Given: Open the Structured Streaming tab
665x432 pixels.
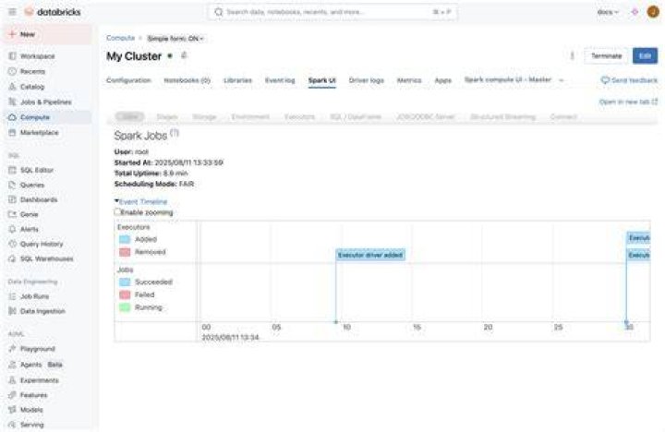Looking at the screenshot, I should tap(502, 116).
